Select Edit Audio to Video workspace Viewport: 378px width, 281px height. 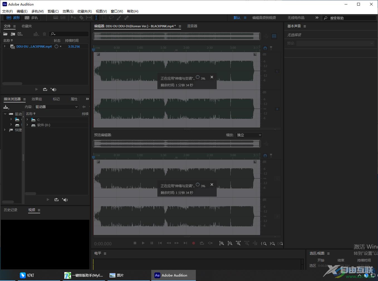(x=264, y=18)
